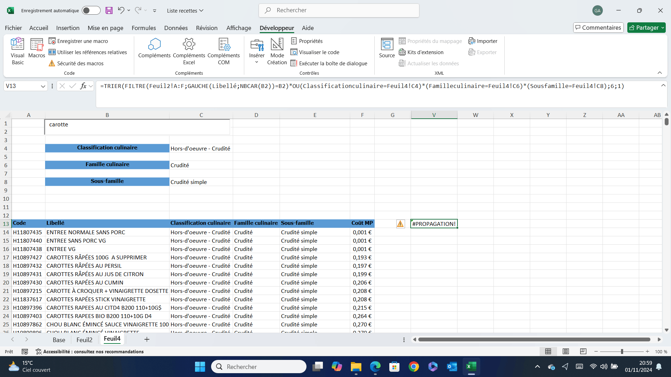Click into the Rechercher search box at top
This screenshot has height=377, width=671.
tap(339, 10)
